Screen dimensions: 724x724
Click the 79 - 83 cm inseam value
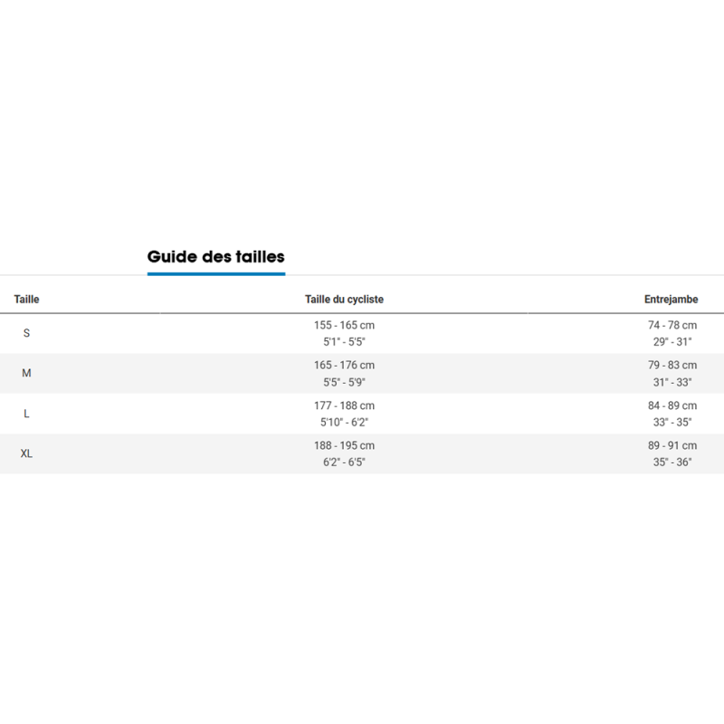point(672,366)
